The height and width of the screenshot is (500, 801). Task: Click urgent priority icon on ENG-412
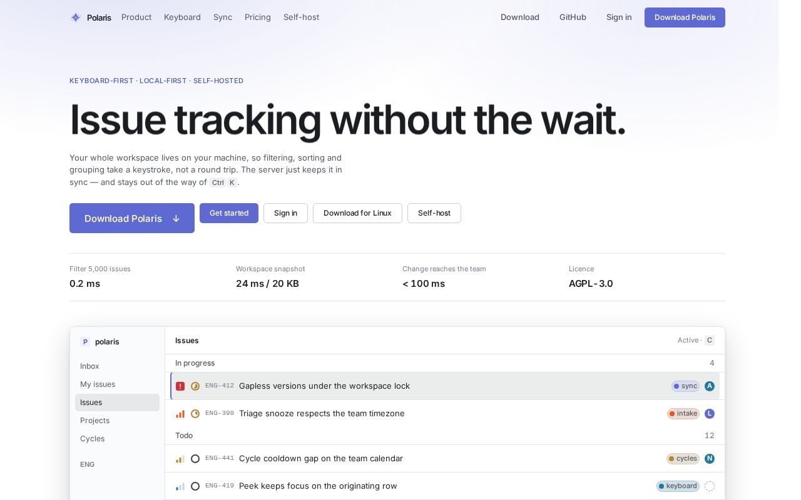180,386
